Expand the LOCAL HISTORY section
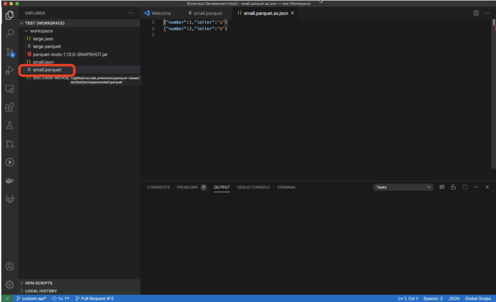The image size is (496, 302). 38,291
